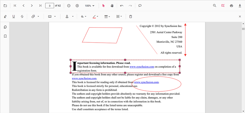Click the www.syncfusion.com link inside the ellipse
This screenshot has width=245, height=113.
point(146,82)
